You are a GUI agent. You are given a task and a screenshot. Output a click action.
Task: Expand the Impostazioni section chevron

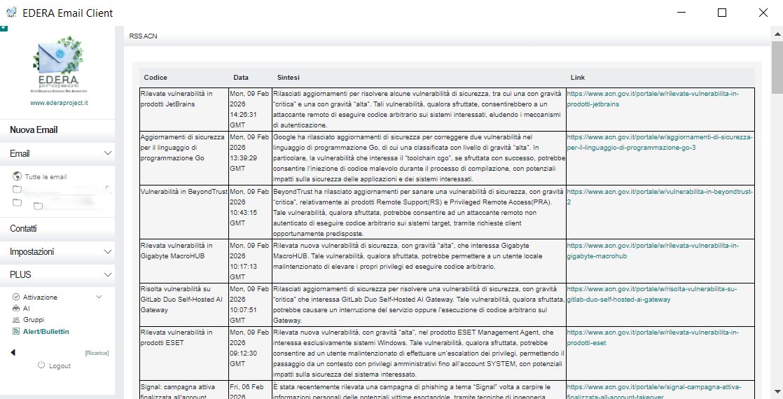pos(107,252)
